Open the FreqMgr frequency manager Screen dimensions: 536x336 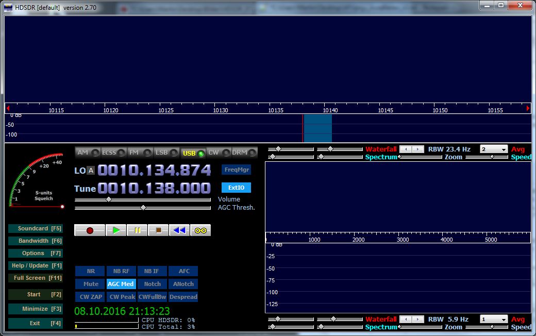click(x=236, y=170)
